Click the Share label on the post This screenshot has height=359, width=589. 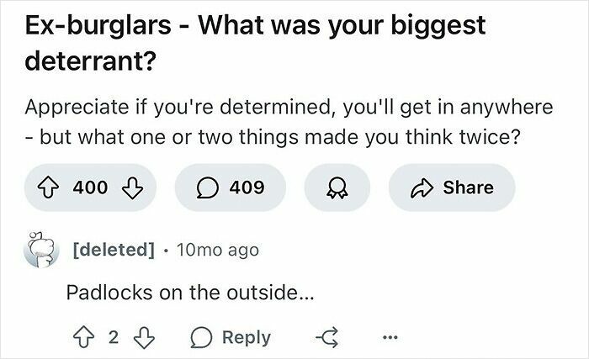468,187
